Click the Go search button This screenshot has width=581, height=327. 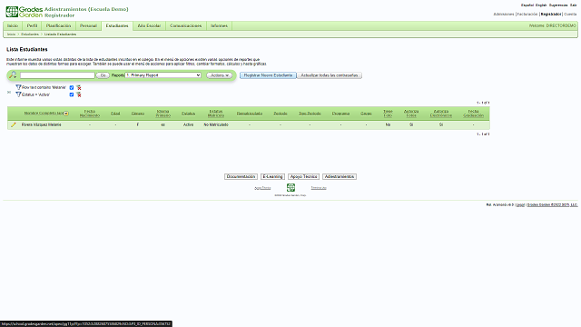103,75
